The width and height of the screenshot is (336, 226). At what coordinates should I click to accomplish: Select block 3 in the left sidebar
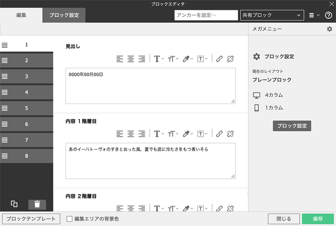26,76
